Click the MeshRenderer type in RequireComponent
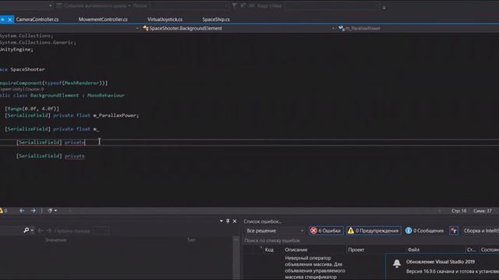The width and height of the screenshot is (499, 280). pos(82,83)
